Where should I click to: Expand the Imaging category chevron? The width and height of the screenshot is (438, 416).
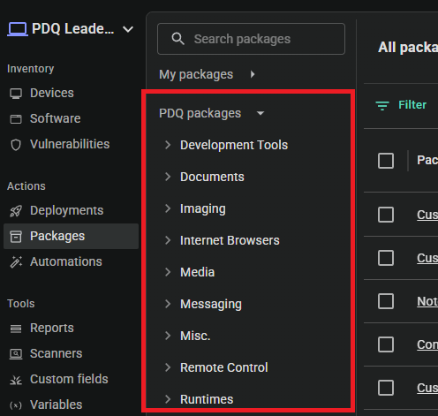click(168, 208)
